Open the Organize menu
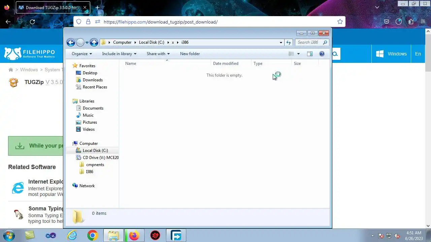The height and width of the screenshot is (242, 431). [x=82, y=54]
